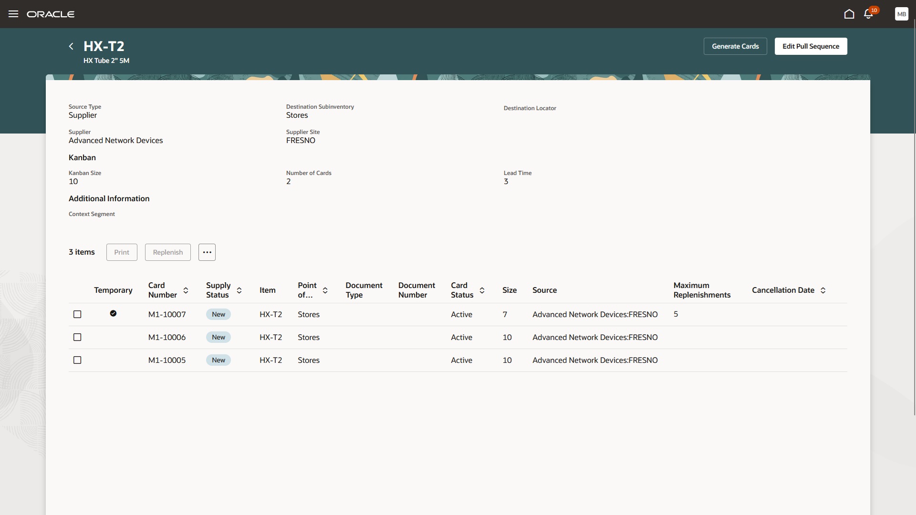Navigate back using the back arrow
Screen dimensions: 916x515
click(71, 46)
